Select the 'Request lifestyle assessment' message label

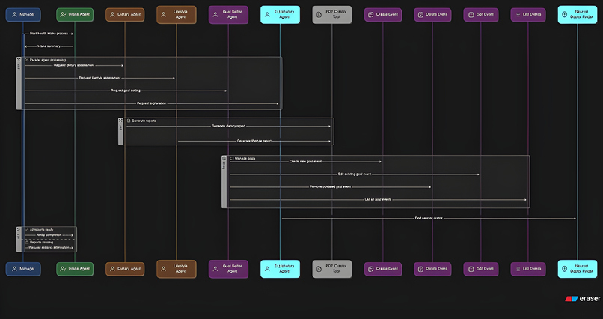[100, 78]
